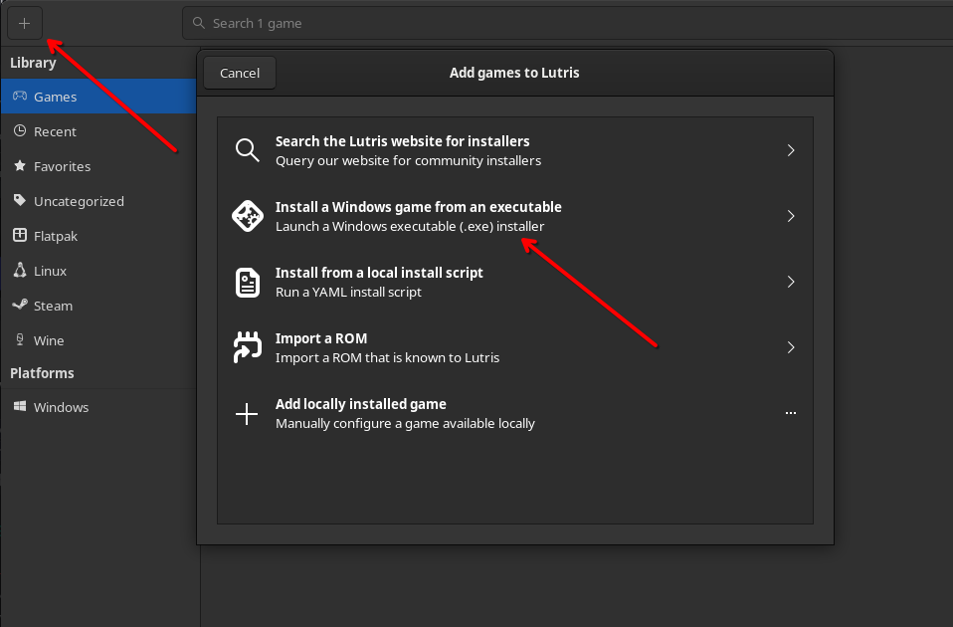This screenshot has height=627, width=953.
Task: Click the Wine glass icon
Action: (x=20, y=339)
